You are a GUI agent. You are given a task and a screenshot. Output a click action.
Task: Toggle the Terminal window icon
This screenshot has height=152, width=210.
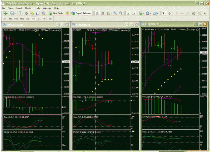[38, 13]
